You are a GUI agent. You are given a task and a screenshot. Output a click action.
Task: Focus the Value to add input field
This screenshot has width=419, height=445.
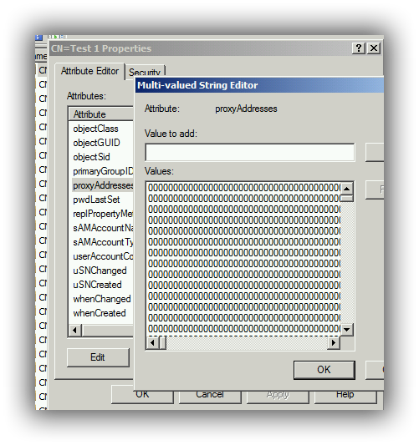pos(250,153)
